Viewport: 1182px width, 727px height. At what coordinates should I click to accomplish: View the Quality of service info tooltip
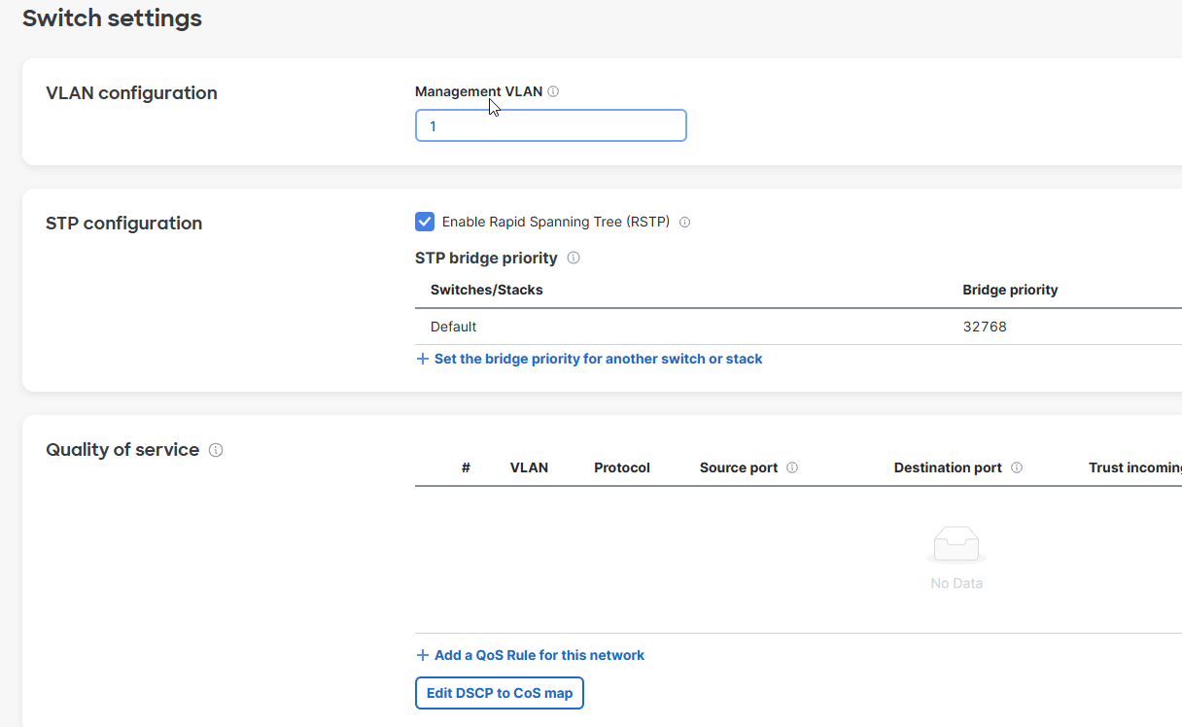point(215,449)
